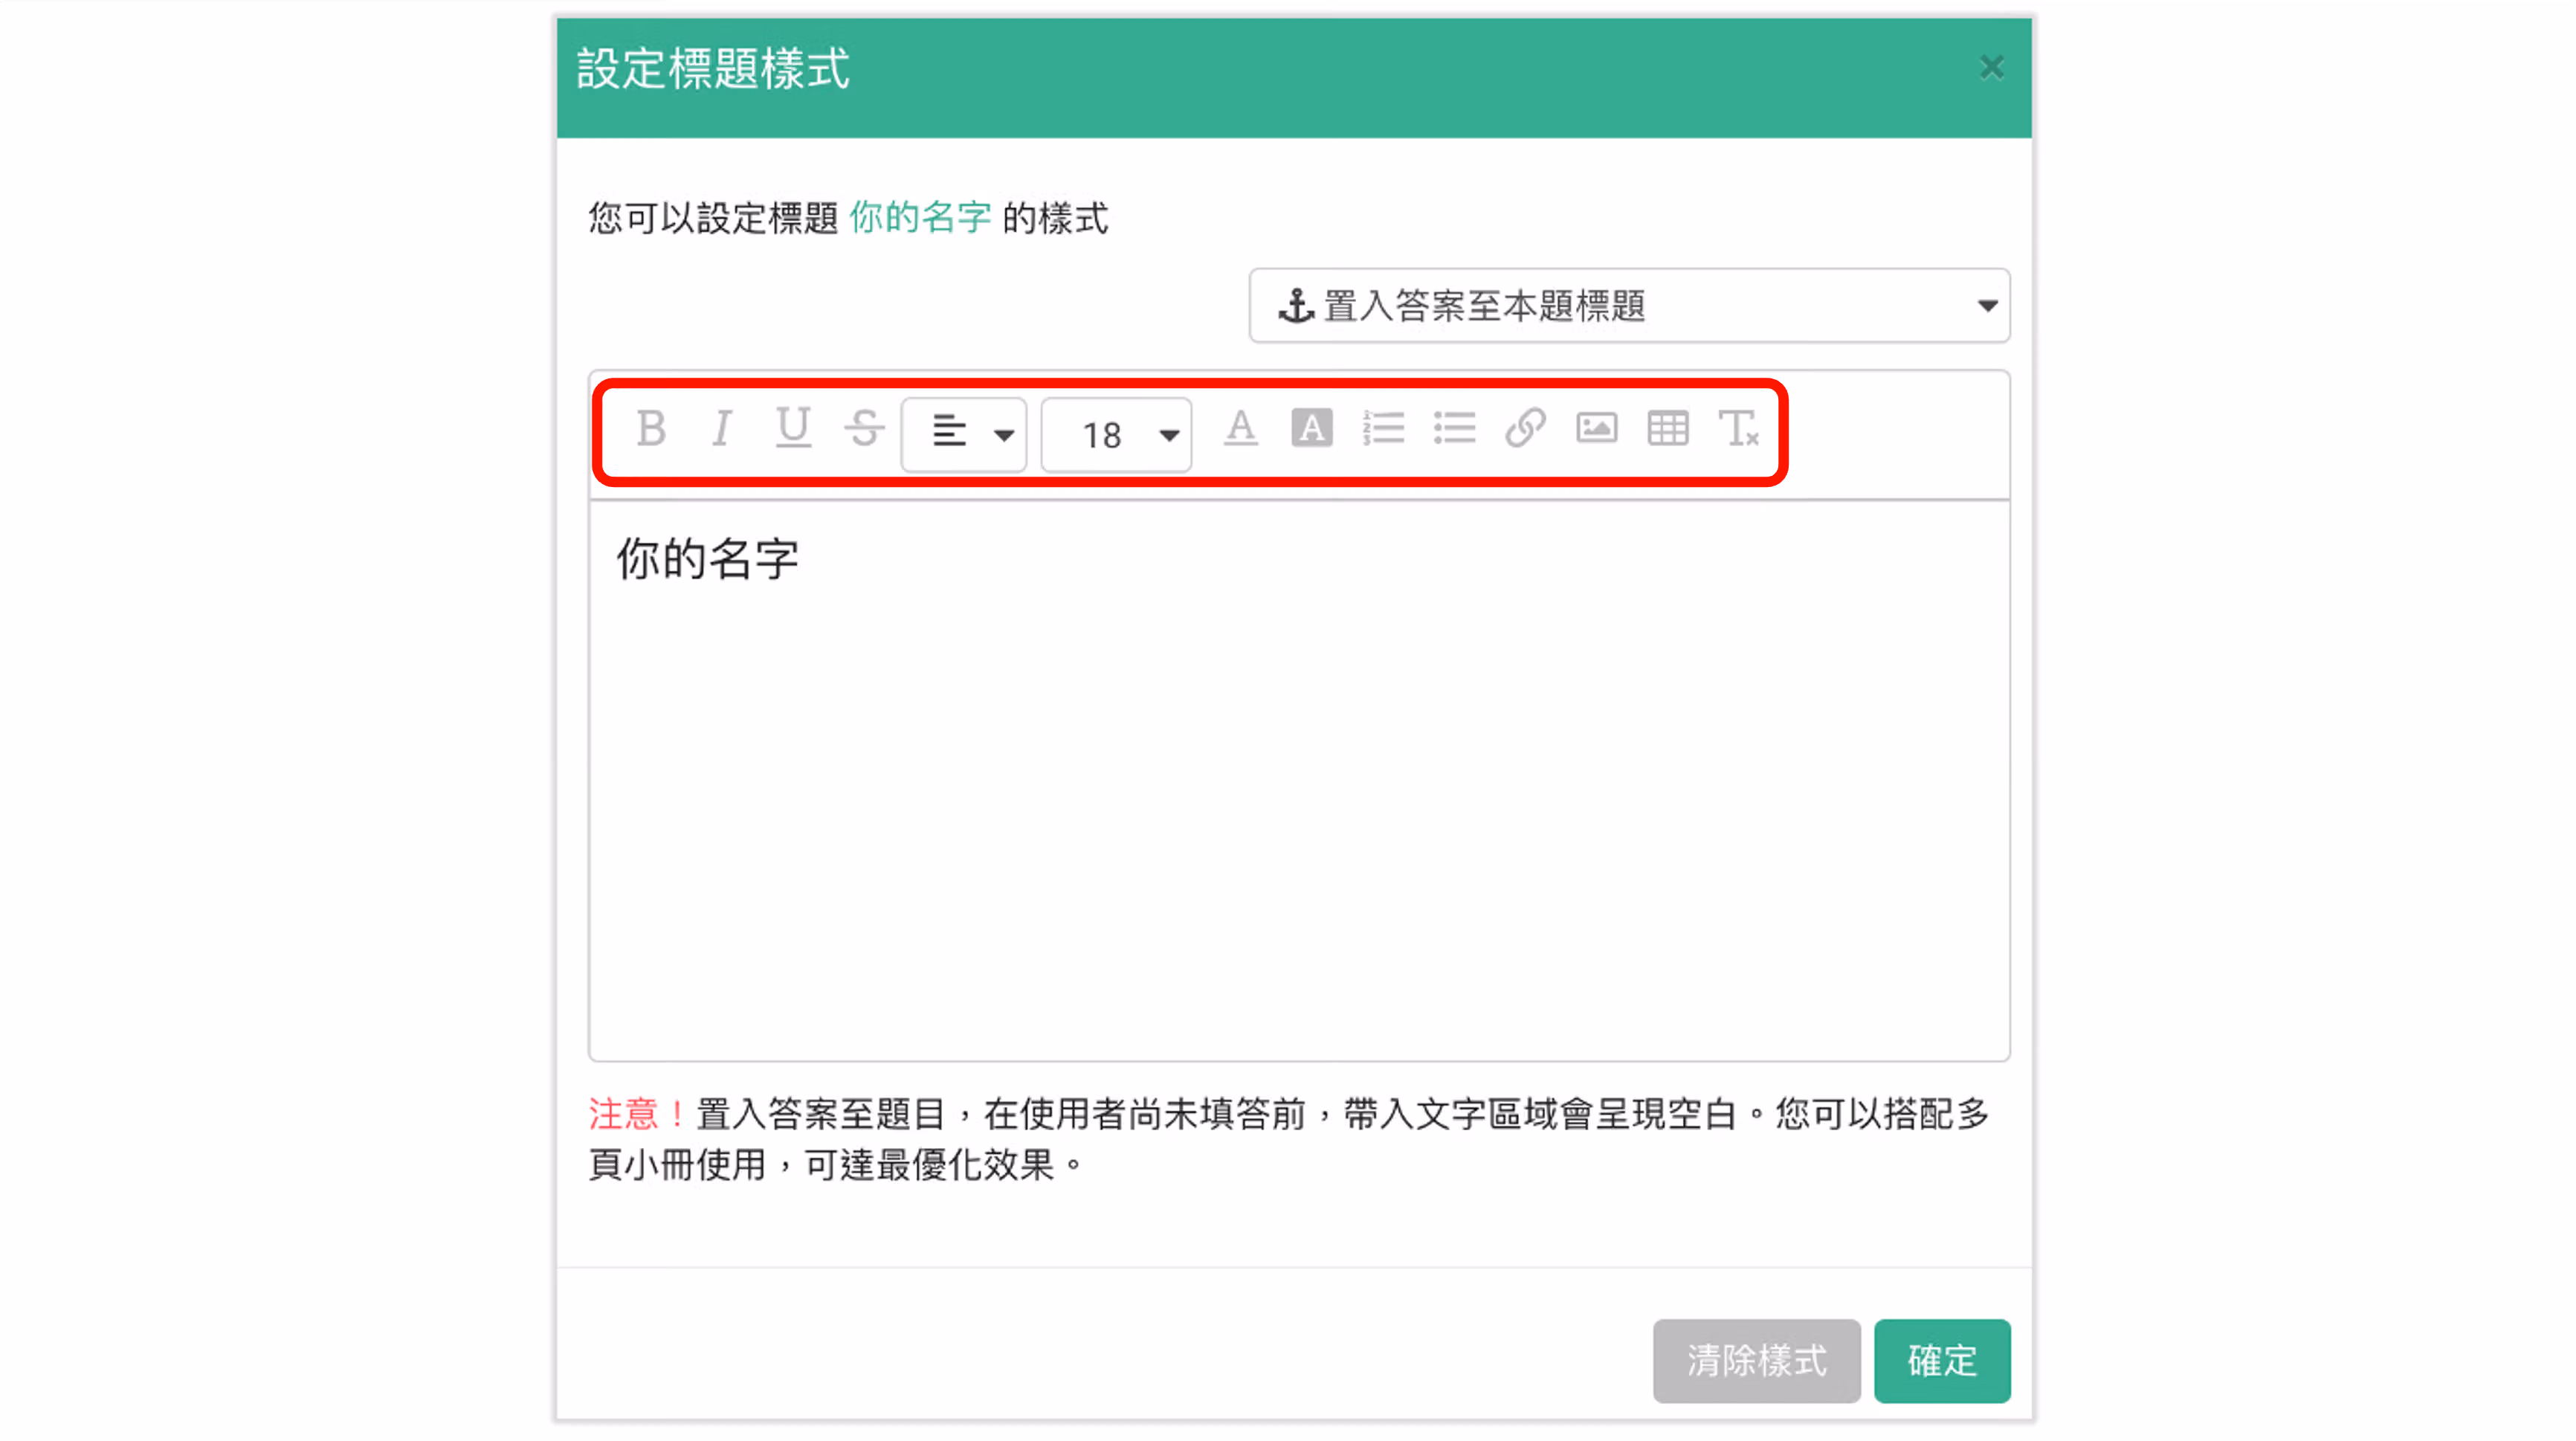Clear text formatting with Tx icon
This screenshot has height=1441, width=2576.
coord(1738,429)
